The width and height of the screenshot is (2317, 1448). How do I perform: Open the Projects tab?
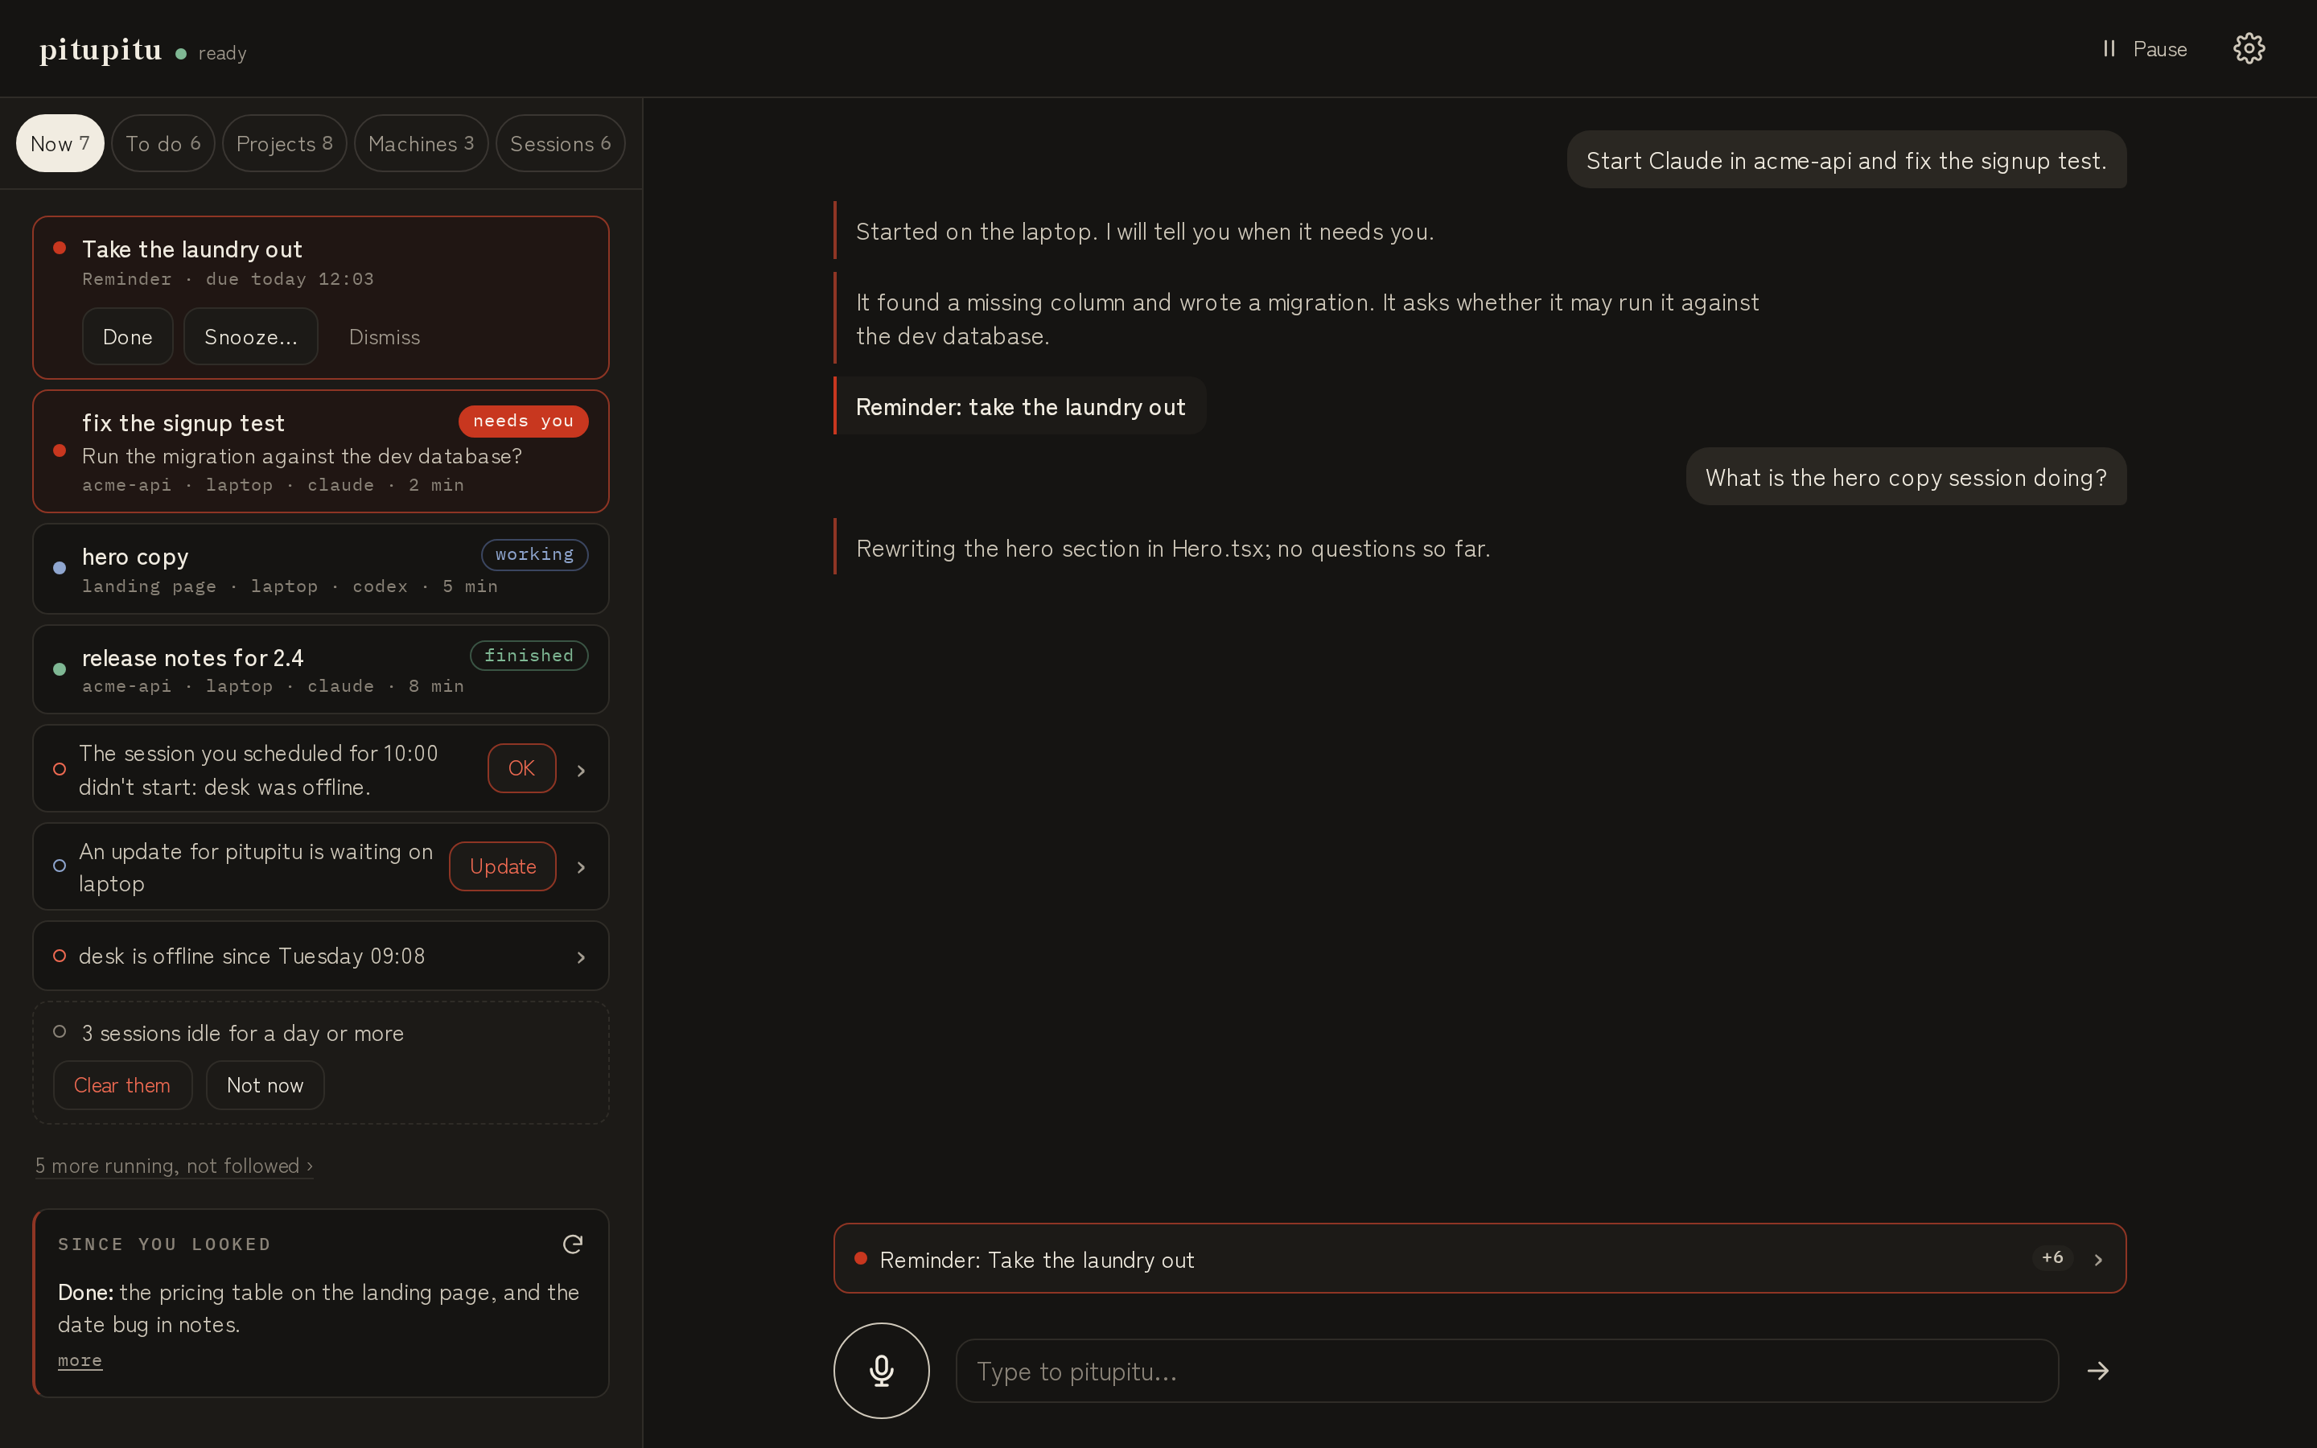[x=284, y=144]
